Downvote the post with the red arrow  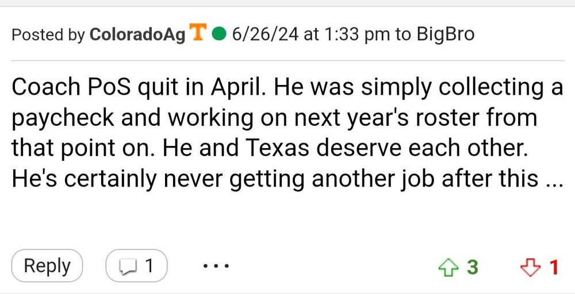click(530, 266)
